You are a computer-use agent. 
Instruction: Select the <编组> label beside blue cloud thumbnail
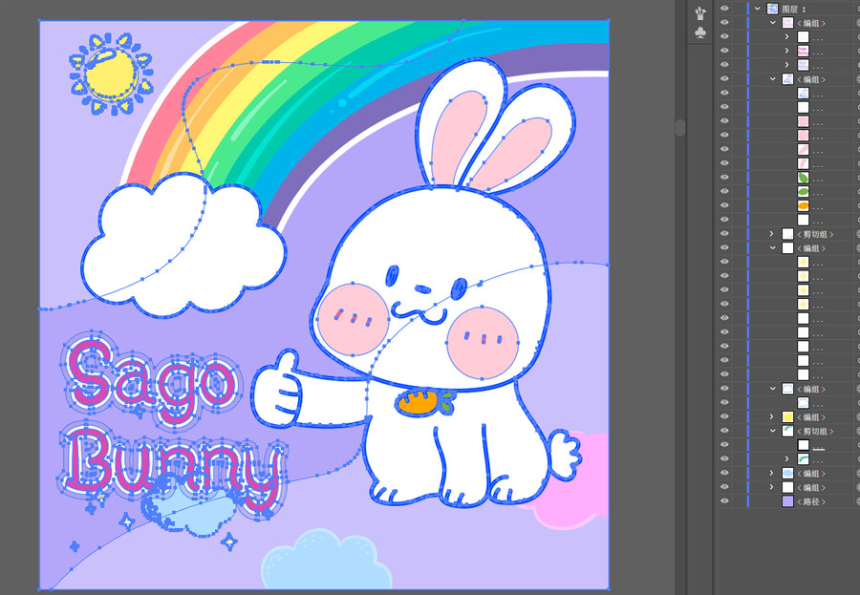coord(811,474)
